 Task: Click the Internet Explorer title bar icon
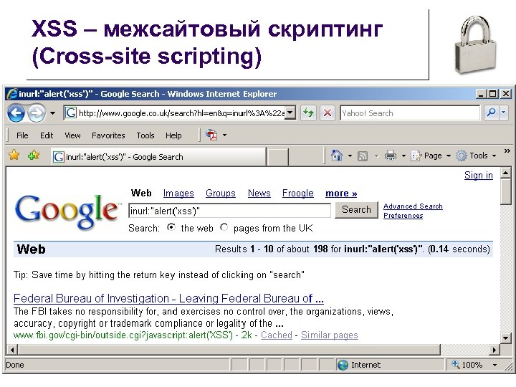point(12,94)
